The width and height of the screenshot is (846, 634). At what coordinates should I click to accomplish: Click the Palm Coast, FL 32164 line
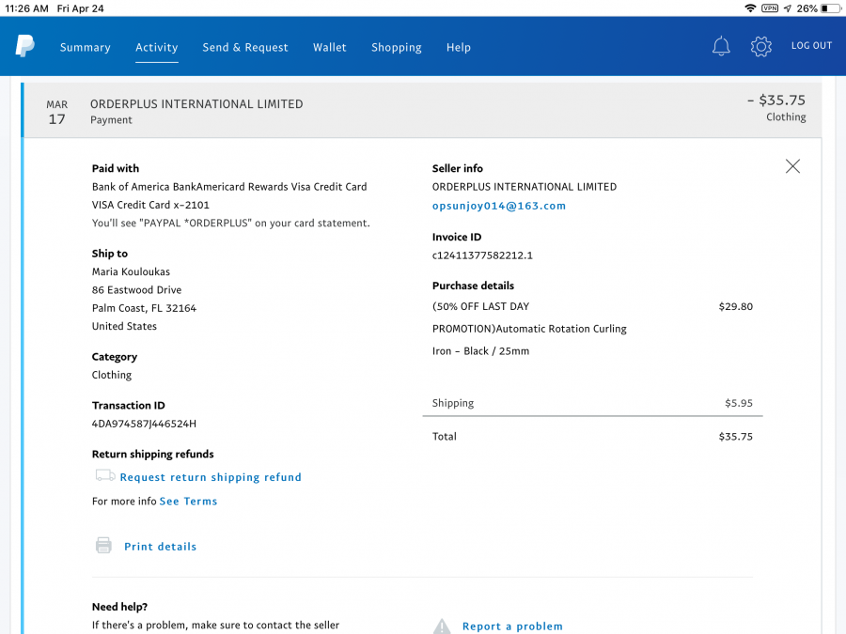click(144, 308)
